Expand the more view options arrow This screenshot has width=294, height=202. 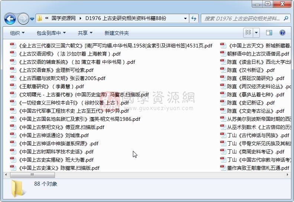coord(257,33)
